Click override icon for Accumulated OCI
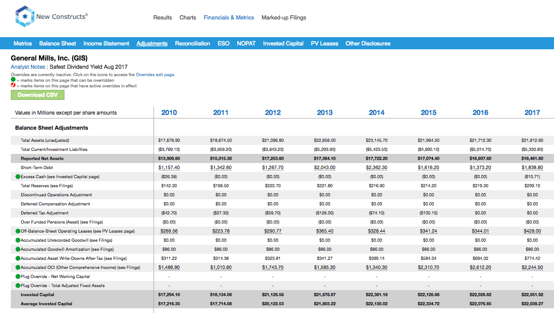The width and height of the screenshot is (554, 313). pyautogui.click(x=18, y=268)
